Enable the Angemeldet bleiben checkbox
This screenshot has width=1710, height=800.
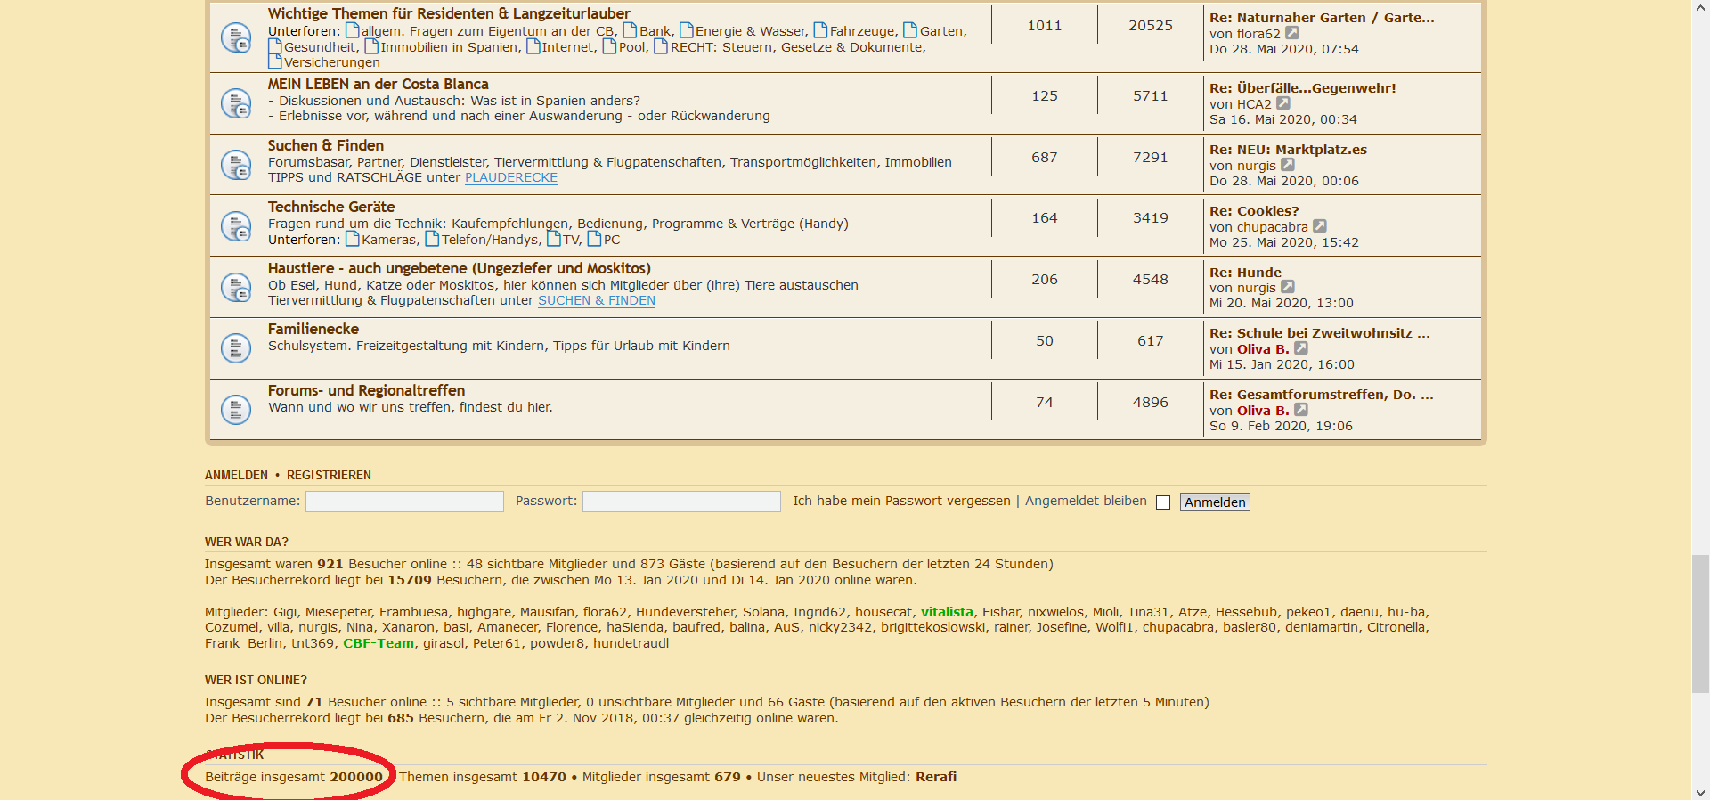(x=1163, y=502)
